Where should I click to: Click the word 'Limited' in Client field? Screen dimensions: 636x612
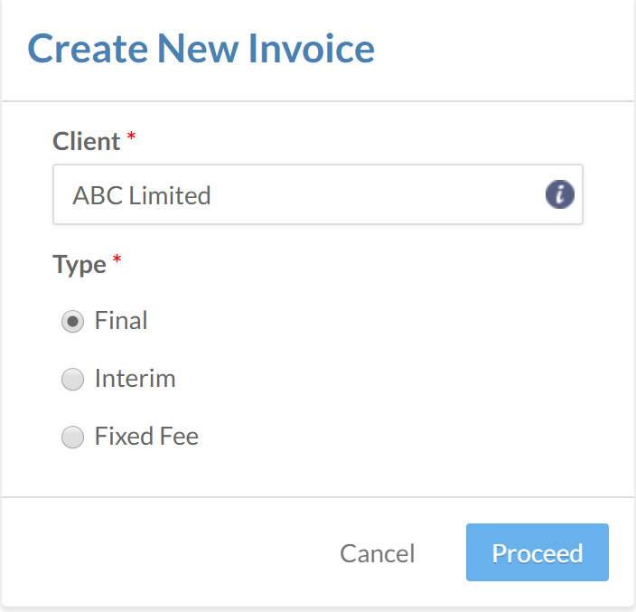pos(170,195)
